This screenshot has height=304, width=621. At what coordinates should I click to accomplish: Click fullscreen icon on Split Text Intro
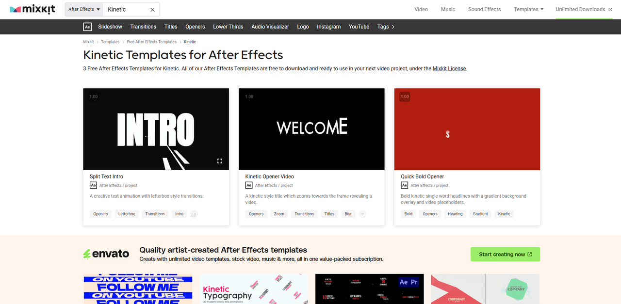[220, 161]
